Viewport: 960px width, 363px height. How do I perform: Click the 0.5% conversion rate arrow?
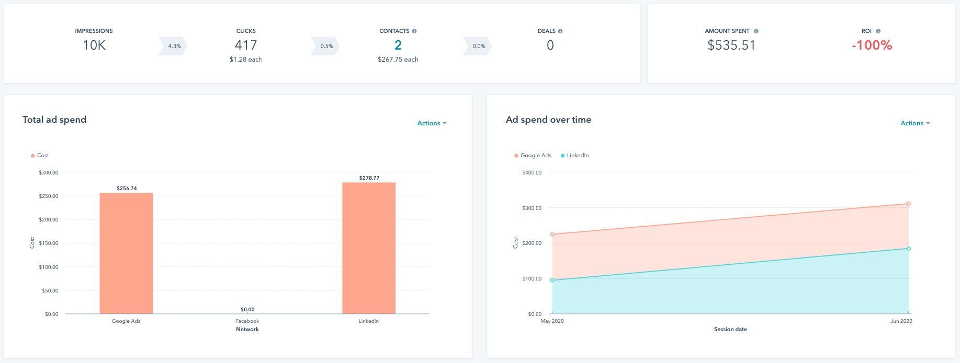(326, 46)
